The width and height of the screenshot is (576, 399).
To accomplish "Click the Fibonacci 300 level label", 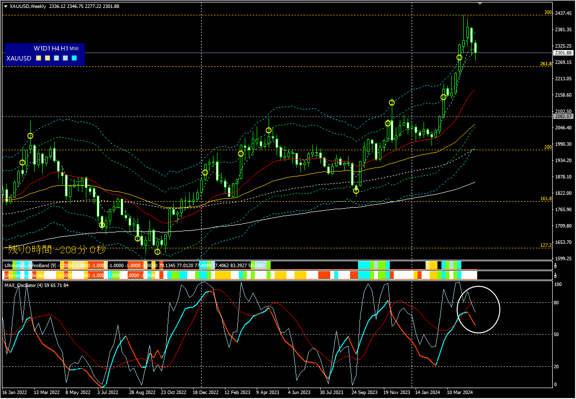I will [x=548, y=12].
